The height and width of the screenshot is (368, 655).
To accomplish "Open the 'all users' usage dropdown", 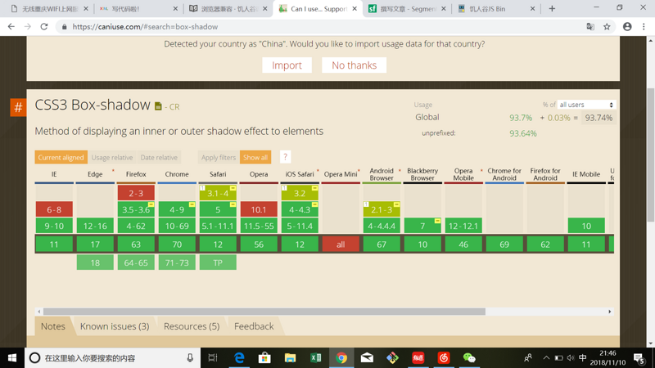I will click(586, 105).
